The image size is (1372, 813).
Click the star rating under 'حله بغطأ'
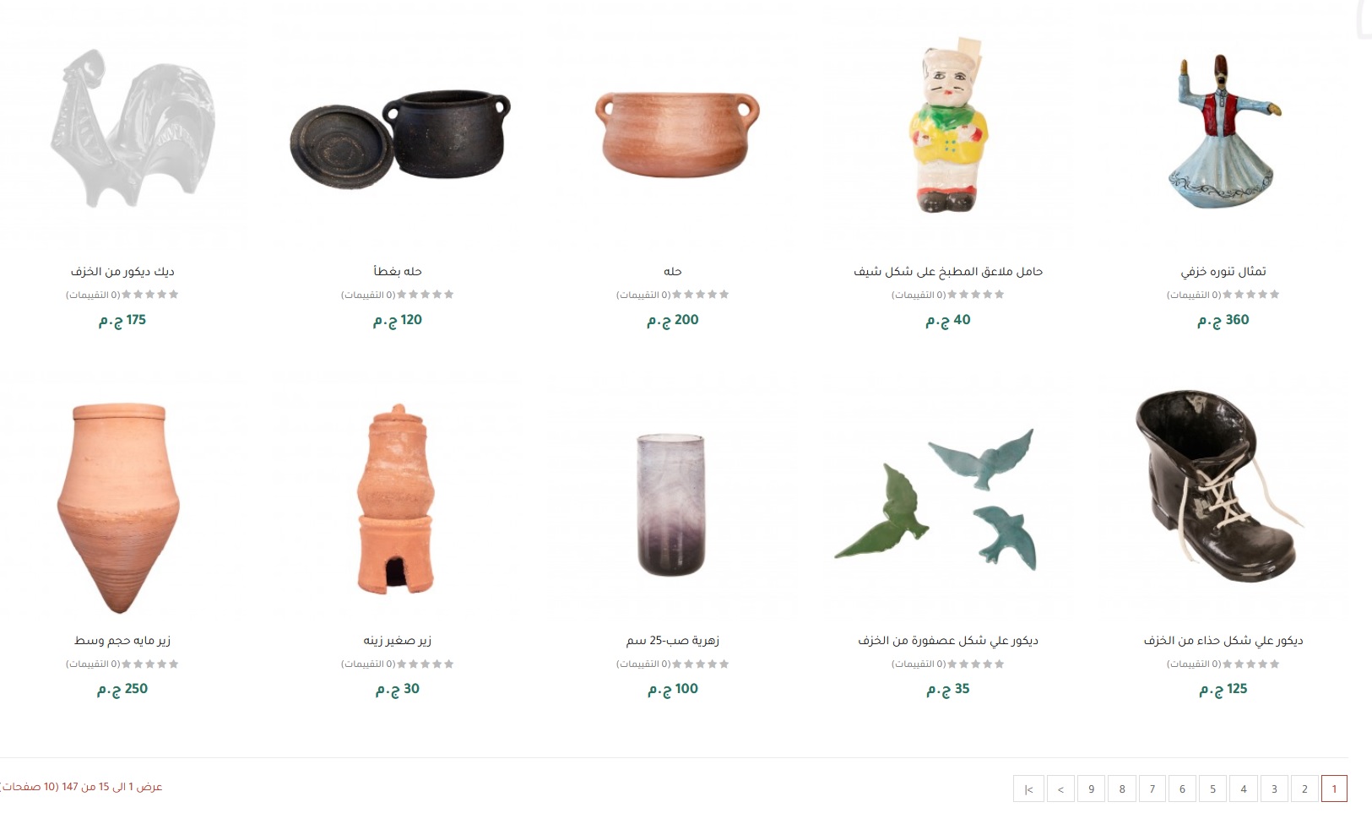coord(426,295)
